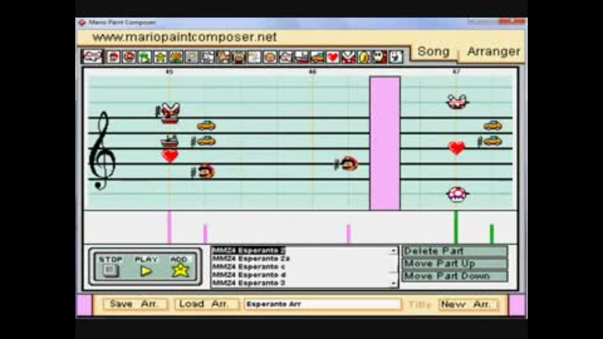Pick the Airplane instrument in the toolbar

(286, 57)
